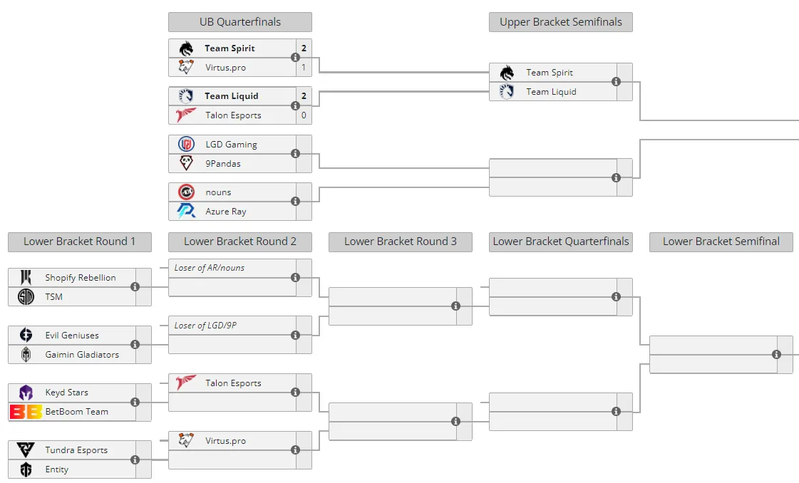
Task: Click the BetBoom Team logo
Action: click(26, 412)
